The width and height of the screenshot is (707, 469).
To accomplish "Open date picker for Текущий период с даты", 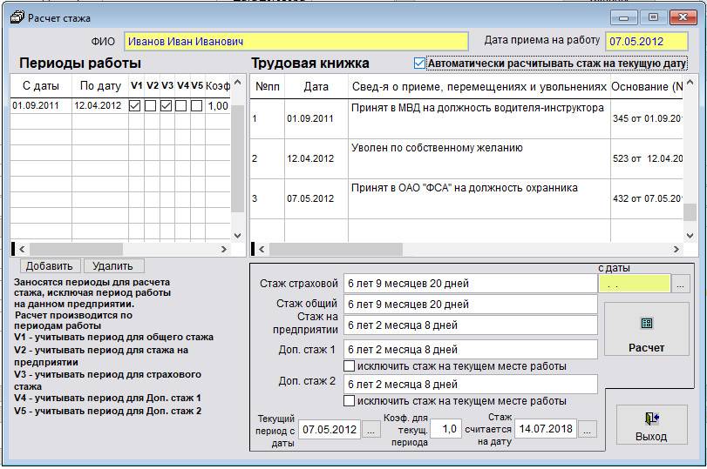I will point(371,430).
